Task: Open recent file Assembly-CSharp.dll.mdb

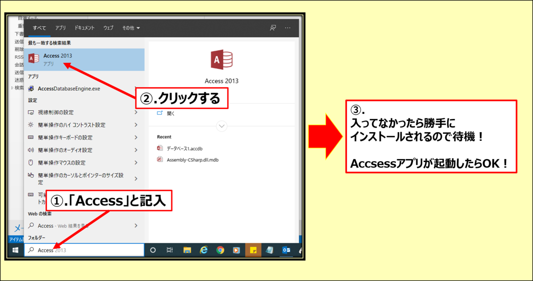Action: (192, 160)
